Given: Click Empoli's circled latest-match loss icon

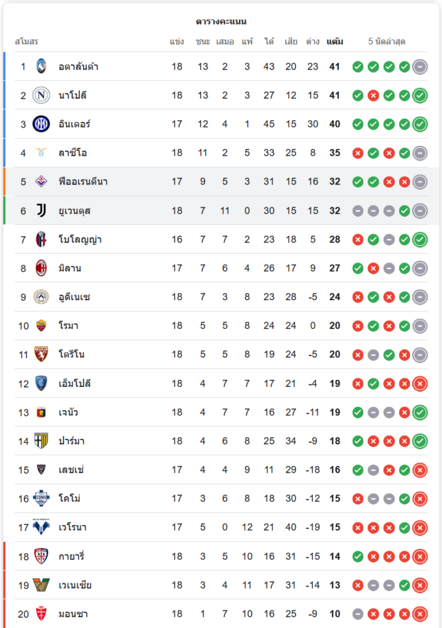Looking at the screenshot, I should click(x=420, y=384).
